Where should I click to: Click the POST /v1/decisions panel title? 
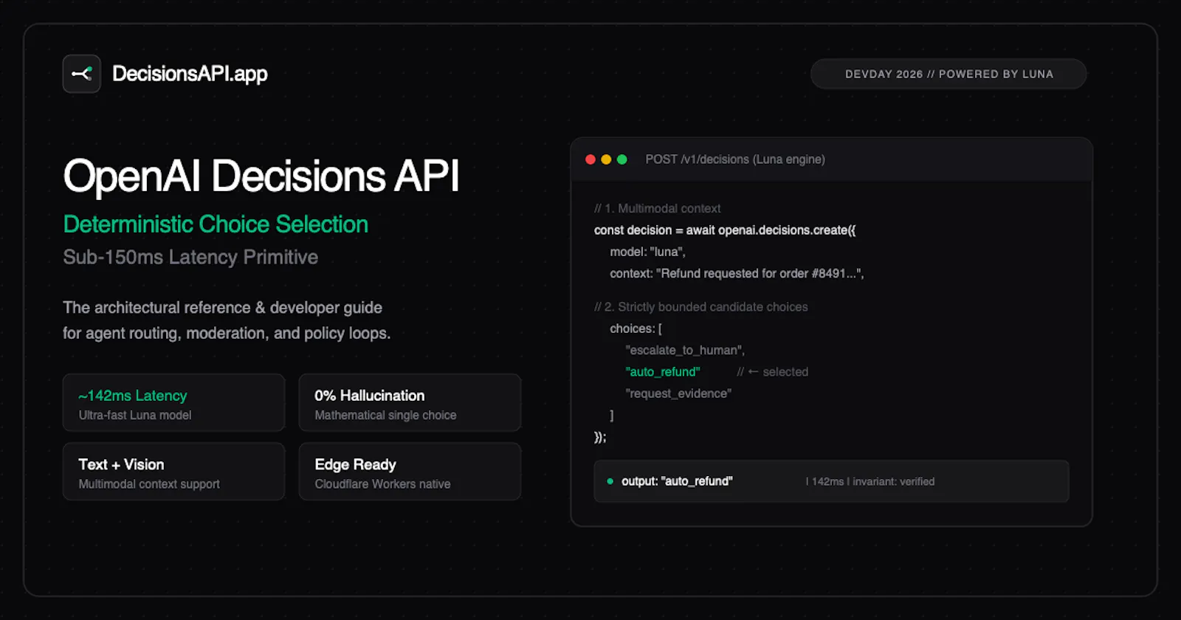(x=735, y=159)
